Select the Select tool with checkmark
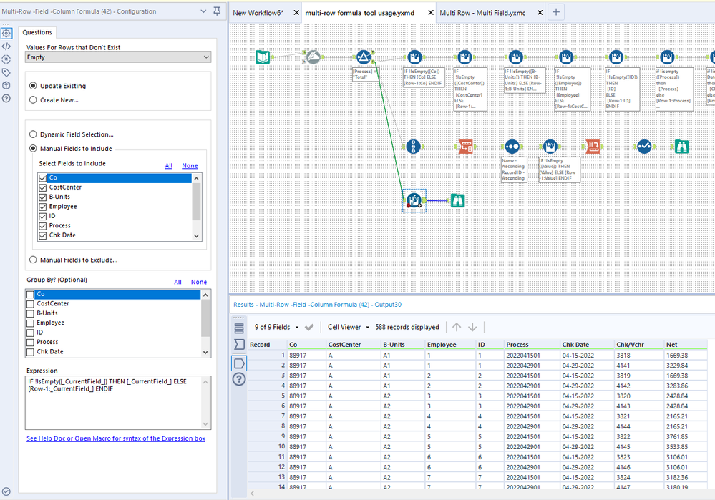The width and height of the screenshot is (715, 500). point(644,147)
